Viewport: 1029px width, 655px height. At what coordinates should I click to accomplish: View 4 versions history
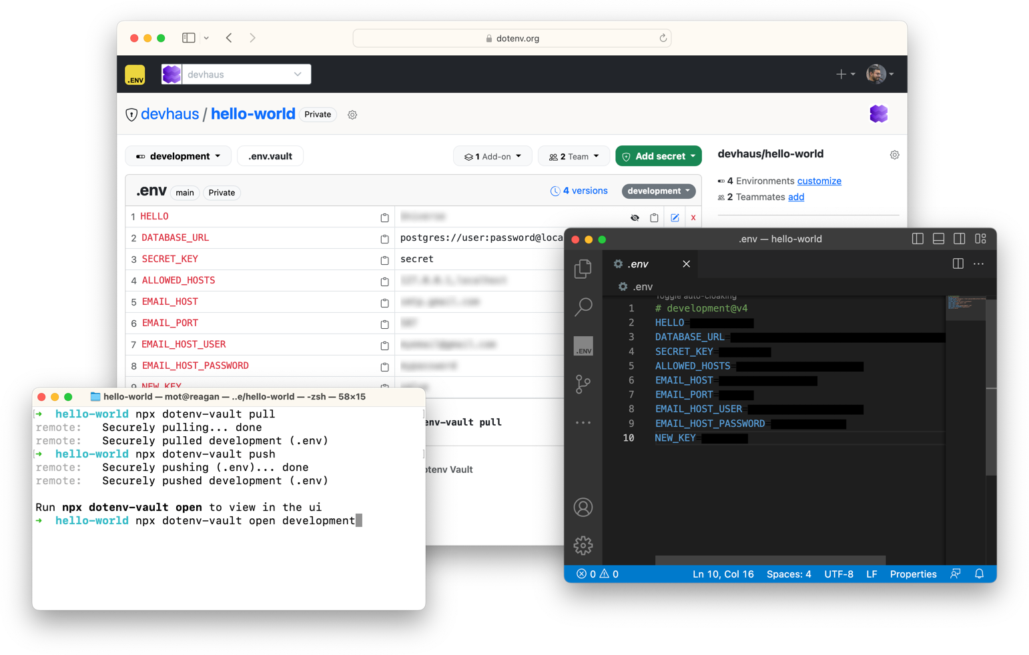point(579,191)
